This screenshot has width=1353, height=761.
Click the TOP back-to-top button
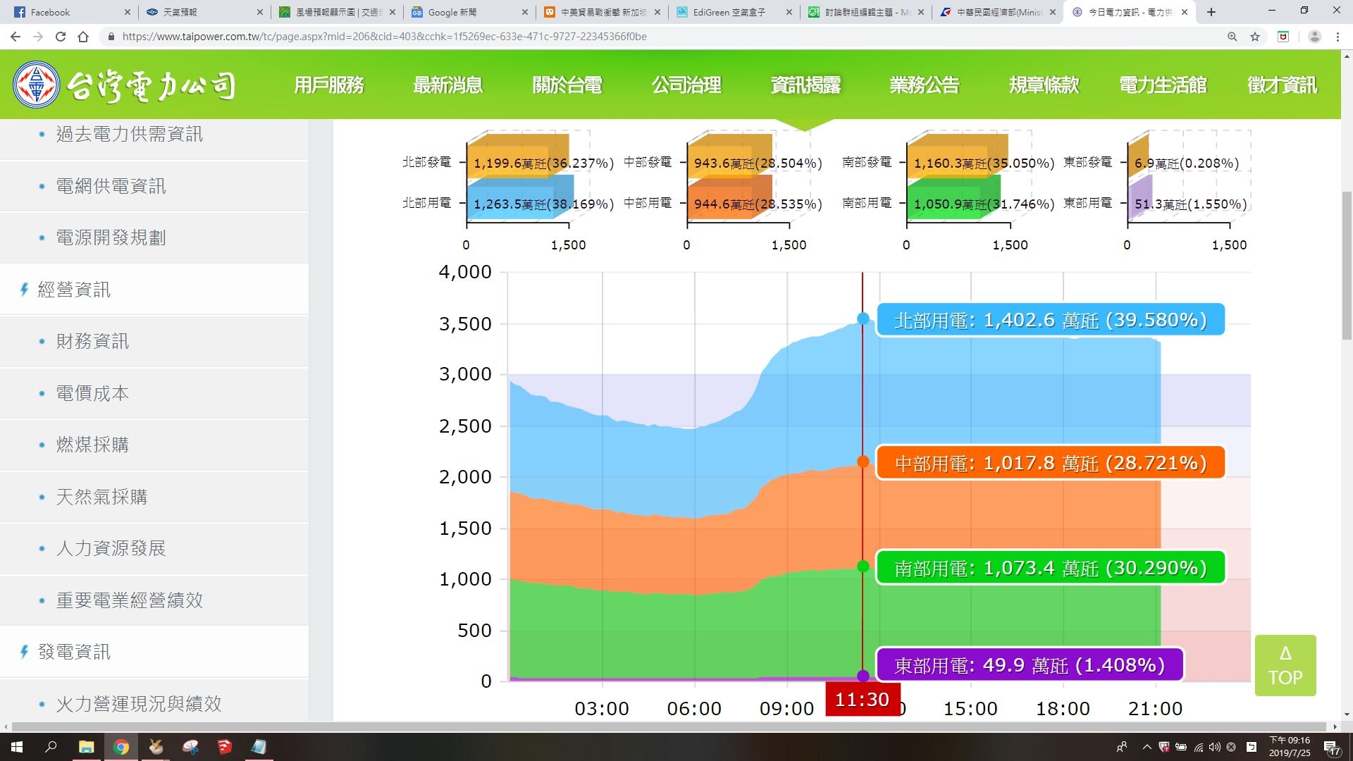(x=1285, y=665)
